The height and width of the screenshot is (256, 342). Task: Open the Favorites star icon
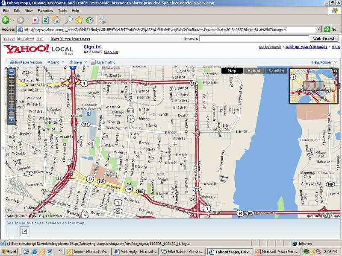click(x=79, y=20)
